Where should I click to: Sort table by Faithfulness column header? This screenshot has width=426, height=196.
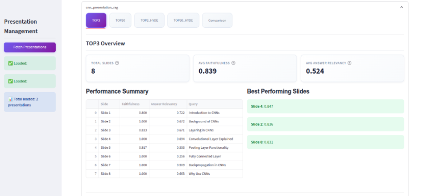click(135, 104)
